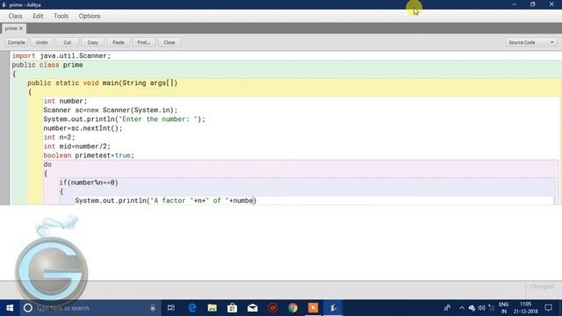The height and width of the screenshot is (316, 562).
Task: Open Task View from the taskbar
Action: point(171,308)
